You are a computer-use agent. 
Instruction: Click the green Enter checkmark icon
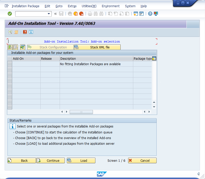[10, 14]
